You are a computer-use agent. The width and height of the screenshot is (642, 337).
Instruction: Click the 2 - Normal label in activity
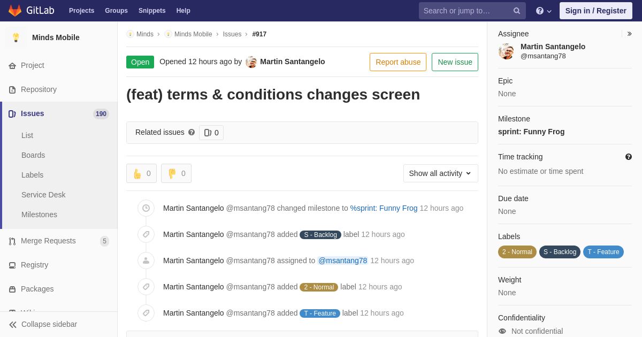click(x=319, y=287)
